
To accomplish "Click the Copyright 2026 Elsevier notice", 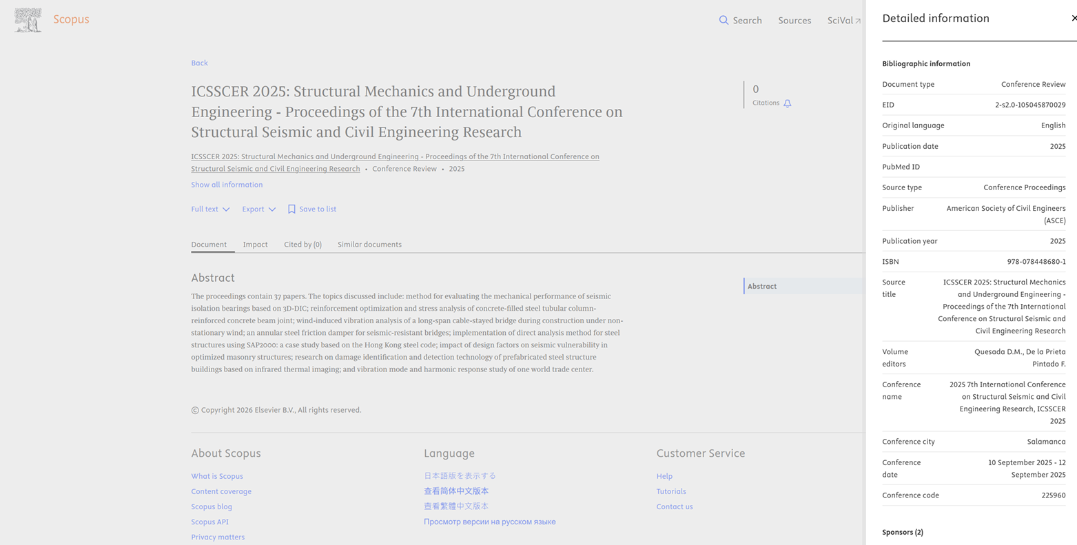I will click(x=276, y=410).
